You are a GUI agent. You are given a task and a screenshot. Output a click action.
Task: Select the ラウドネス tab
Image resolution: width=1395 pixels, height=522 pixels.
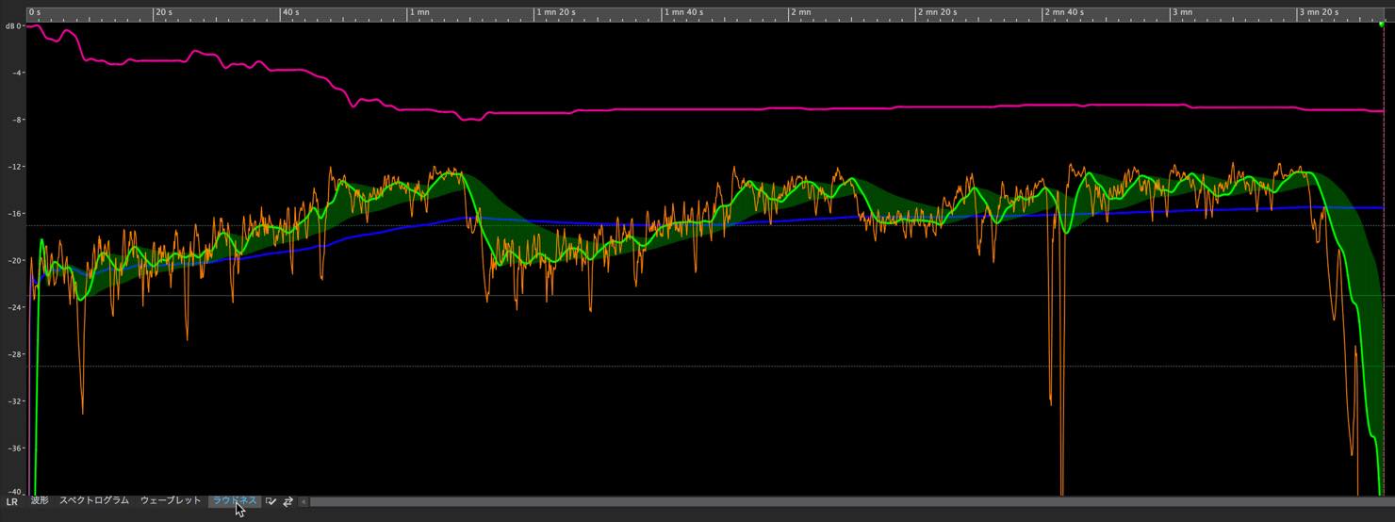[x=234, y=501]
